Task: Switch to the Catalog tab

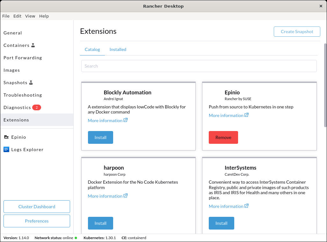Action: [92, 49]
